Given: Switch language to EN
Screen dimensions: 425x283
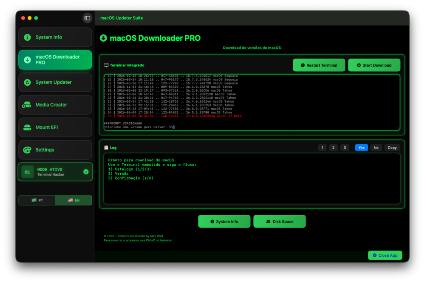Looking at the screenshot, I should (74, 200).
